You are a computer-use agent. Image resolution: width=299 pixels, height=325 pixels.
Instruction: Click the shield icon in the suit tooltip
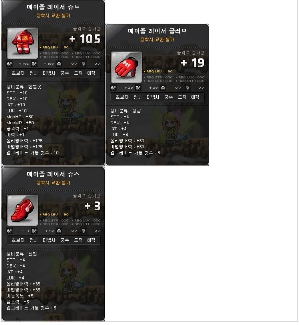click(84, 64)
